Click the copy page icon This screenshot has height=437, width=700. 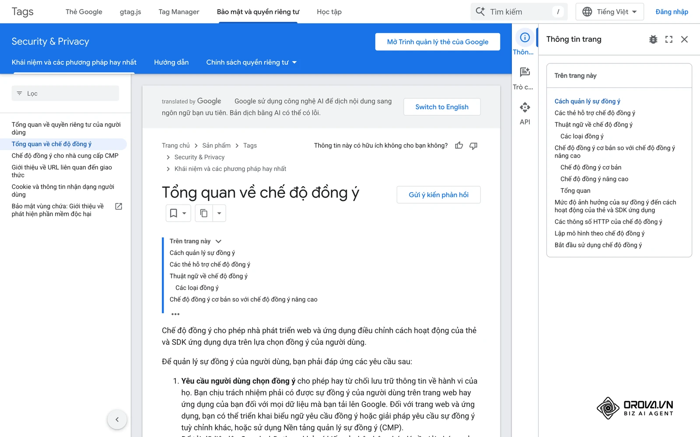pos(204,213)
